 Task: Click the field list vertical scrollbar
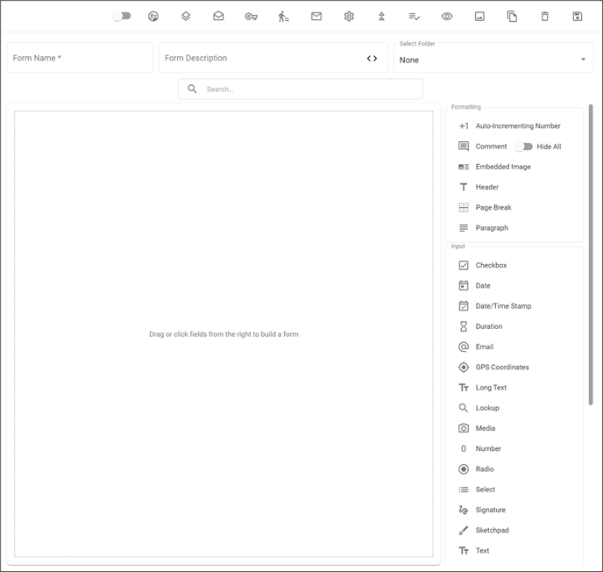click(x=591, y=254)
